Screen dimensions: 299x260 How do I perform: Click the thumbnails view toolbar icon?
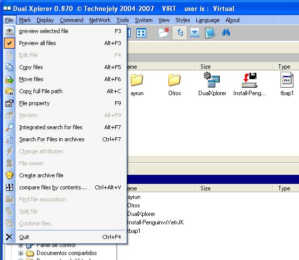tap(141, 33)
